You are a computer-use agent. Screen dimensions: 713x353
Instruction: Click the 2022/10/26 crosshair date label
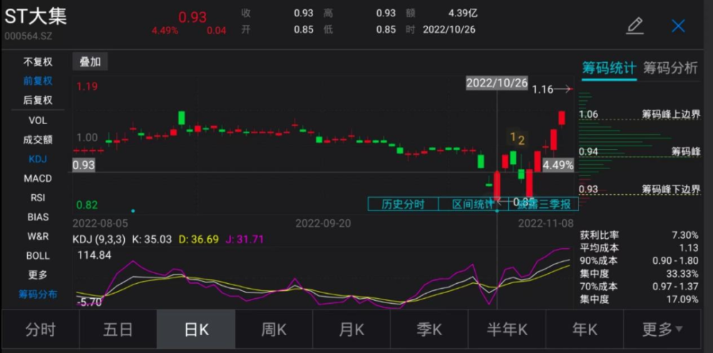(x=497, y=83)
